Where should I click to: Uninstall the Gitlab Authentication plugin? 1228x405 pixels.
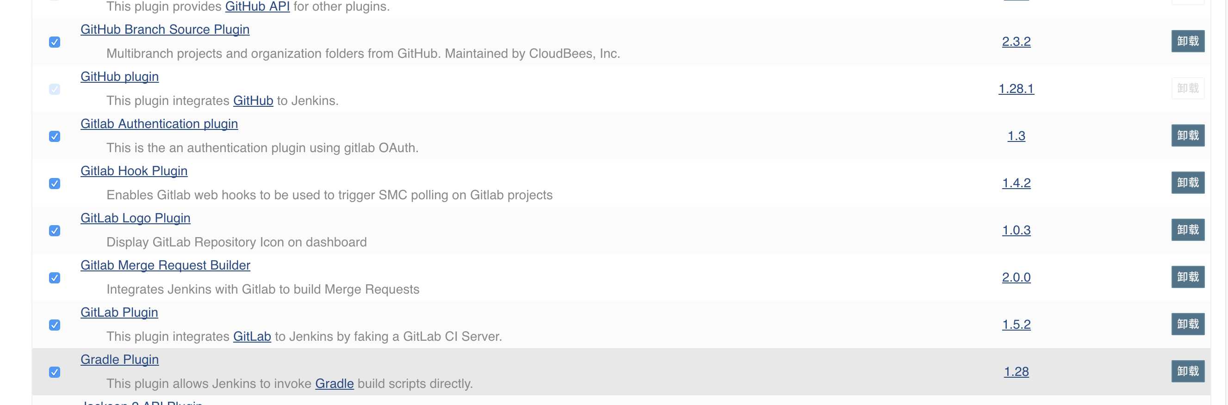point(1187,136)
